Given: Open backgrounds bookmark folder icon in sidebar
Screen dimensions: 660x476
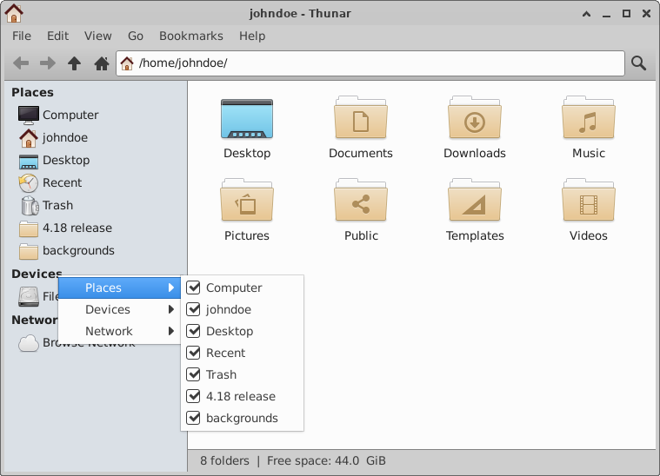Looking at the screenshot, I should [x=28, y=251].
